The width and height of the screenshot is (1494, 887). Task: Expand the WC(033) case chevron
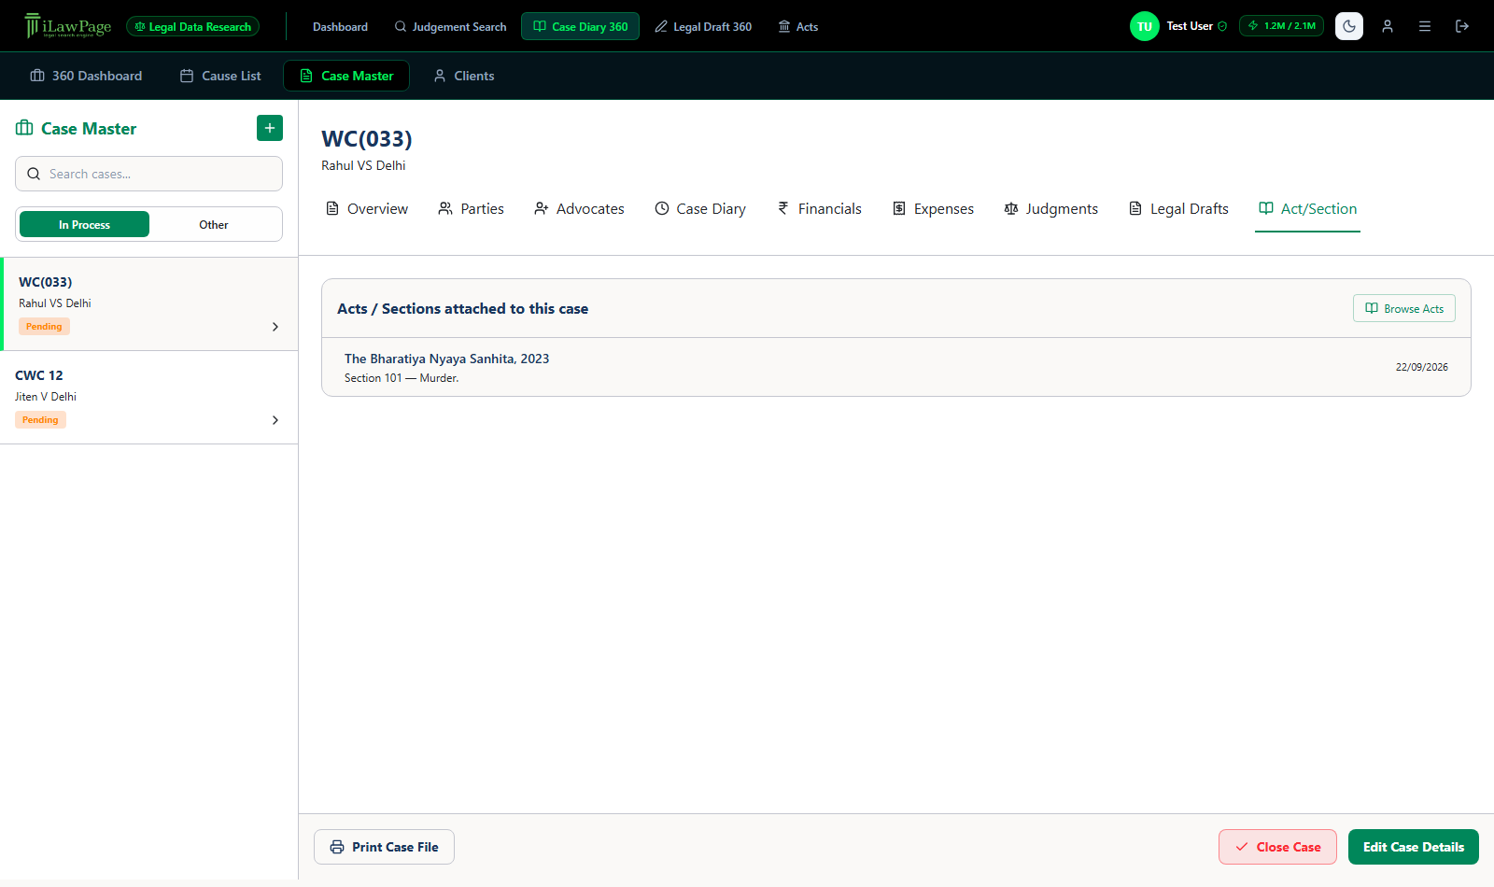click(x=275, y=327)
